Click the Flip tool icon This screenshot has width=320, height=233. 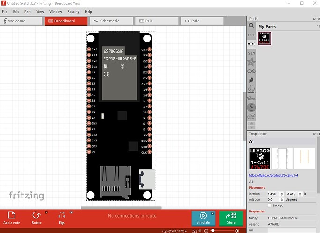(61, 216)
